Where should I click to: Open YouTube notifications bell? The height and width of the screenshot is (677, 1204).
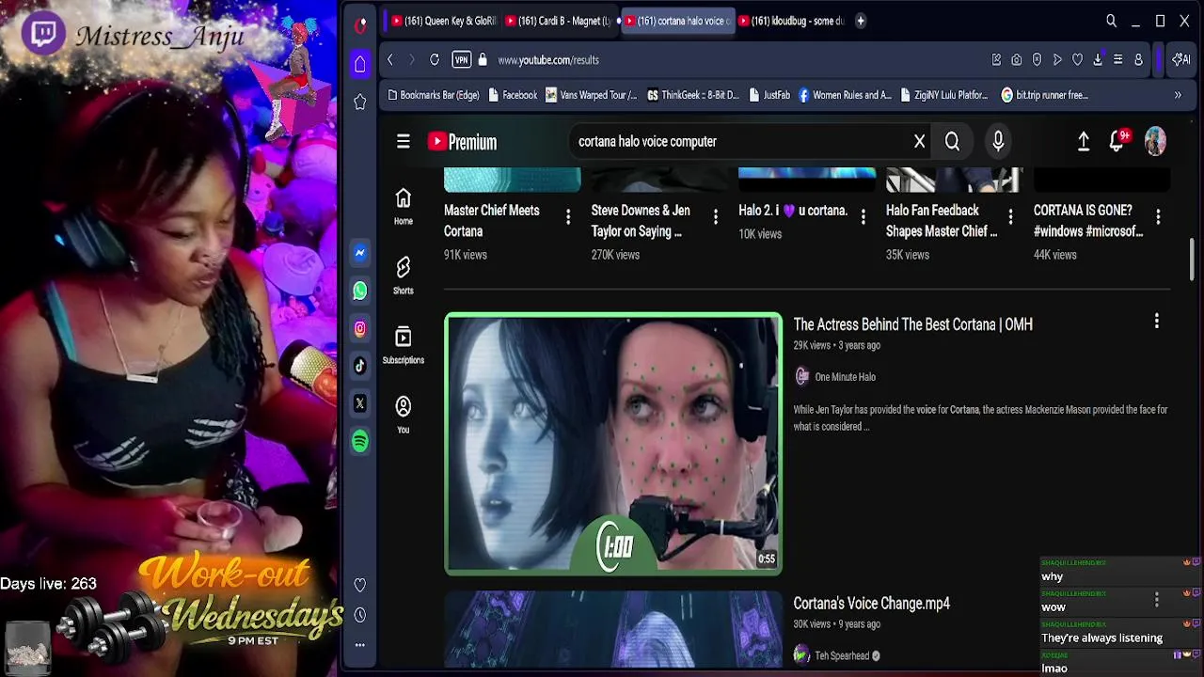[1117, 141]
